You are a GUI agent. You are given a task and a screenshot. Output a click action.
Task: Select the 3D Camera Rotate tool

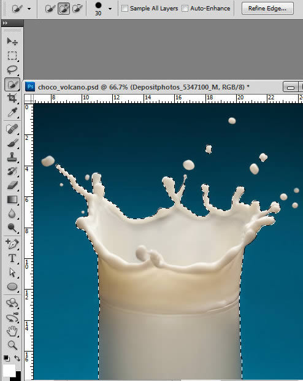12,317
